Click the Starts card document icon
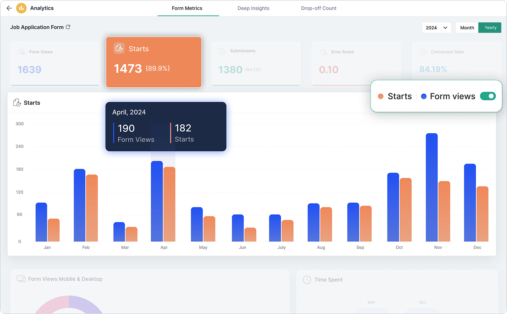The height and width of the screenshot is (314, 507). pos(119,48)
